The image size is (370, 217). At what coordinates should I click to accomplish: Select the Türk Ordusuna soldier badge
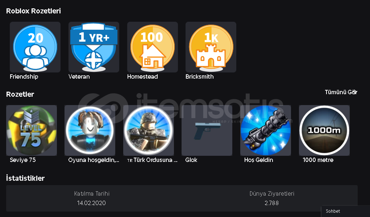149,130
